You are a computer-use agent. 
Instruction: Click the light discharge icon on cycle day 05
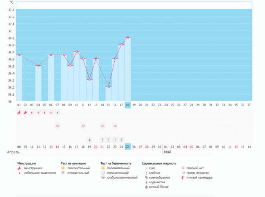tap(45, 113)
